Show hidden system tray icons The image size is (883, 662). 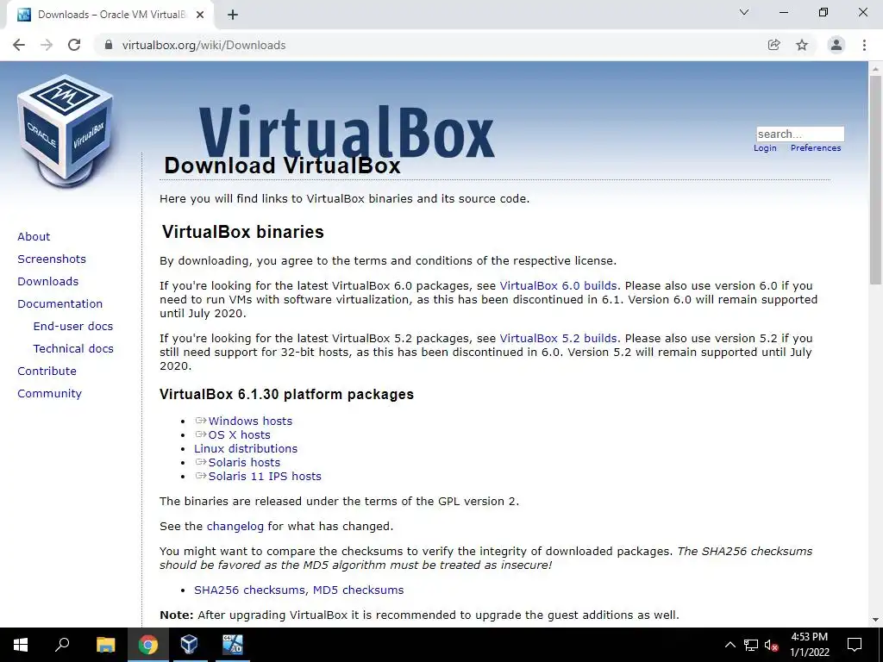(730, 645)
